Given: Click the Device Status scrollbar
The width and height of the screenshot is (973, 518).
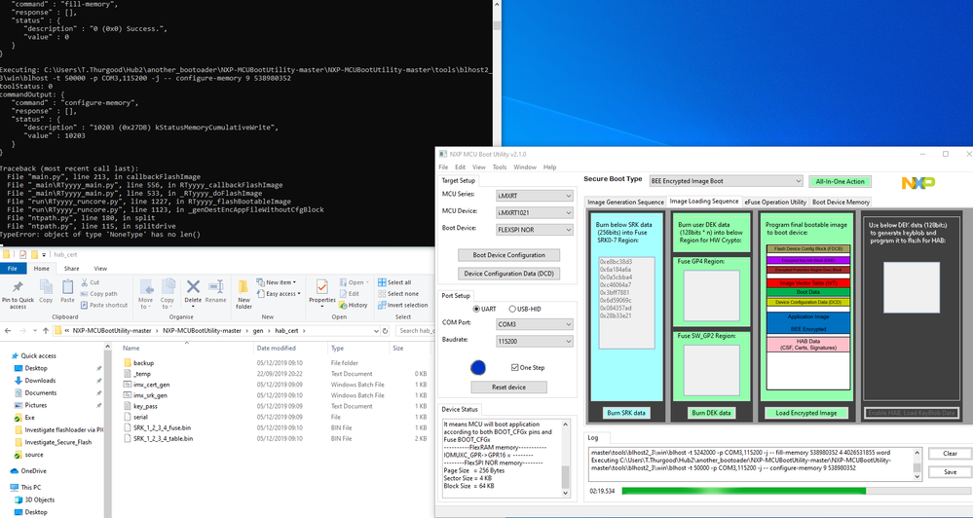Looking at the screenshot, I should tap(565, 459).
